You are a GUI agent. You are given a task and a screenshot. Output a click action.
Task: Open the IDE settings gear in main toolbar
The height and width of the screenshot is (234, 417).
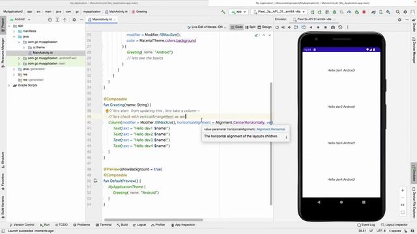[x=405, y=12]
